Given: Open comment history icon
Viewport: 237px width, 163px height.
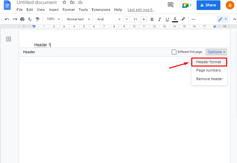Looking at the screenshot, I should point(170,5).
